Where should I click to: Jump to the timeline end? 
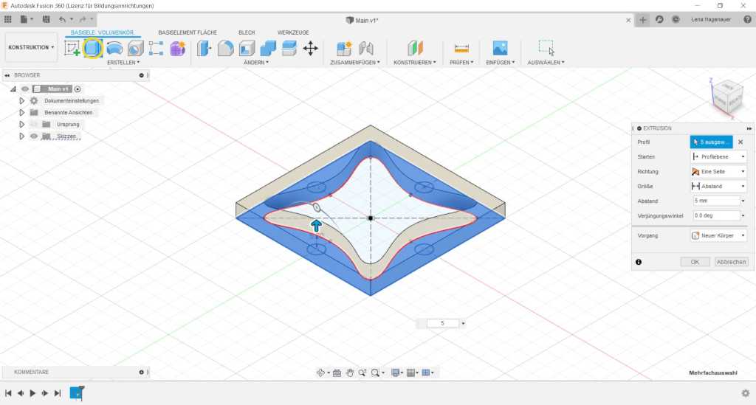(x=58, y=393)
